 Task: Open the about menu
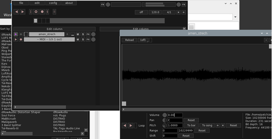coord(69,3)
